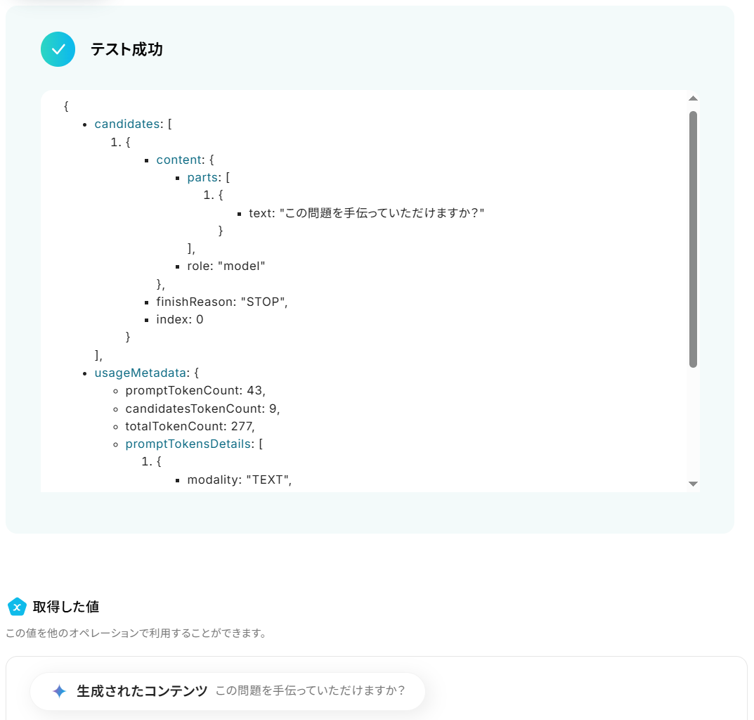
Task: Collapse the promptTokensDetails key
Action: click(x=188, y=444)
